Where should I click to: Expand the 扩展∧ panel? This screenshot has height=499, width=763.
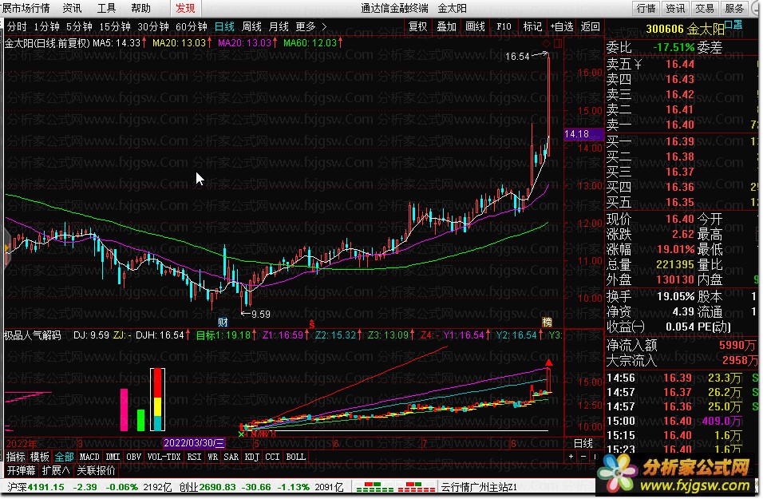click(x=56, y=470)
